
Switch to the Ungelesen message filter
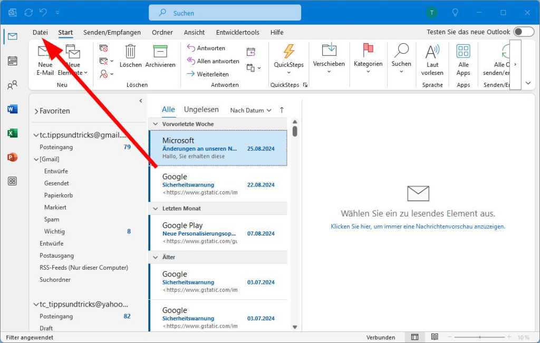click(201, 110)
